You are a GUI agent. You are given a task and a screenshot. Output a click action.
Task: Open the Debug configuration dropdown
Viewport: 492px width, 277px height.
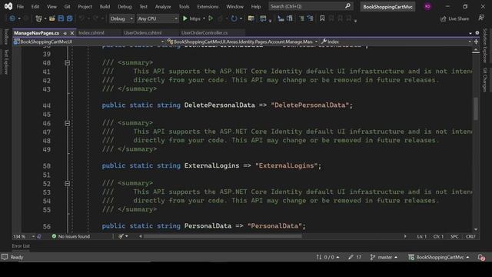tap(121, 18)
